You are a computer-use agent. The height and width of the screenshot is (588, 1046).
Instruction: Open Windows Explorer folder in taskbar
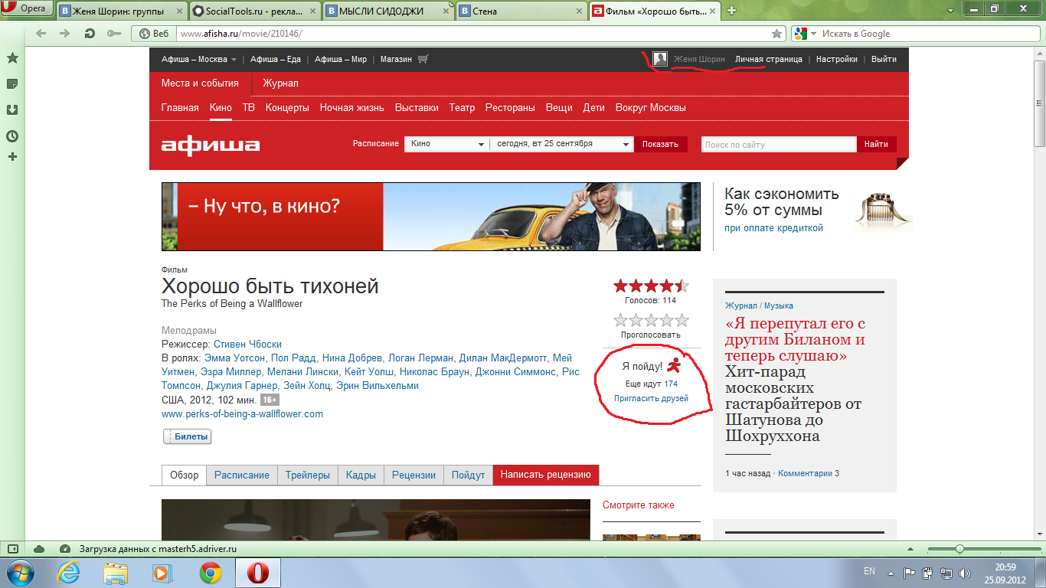point(116,573)
